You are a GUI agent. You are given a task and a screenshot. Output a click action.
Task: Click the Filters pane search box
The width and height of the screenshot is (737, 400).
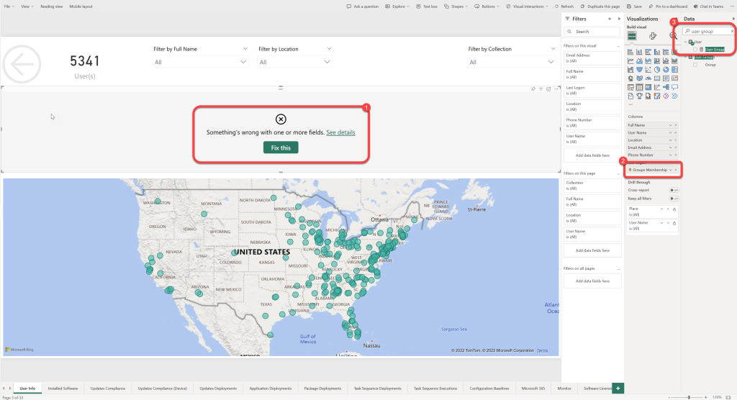592,32
